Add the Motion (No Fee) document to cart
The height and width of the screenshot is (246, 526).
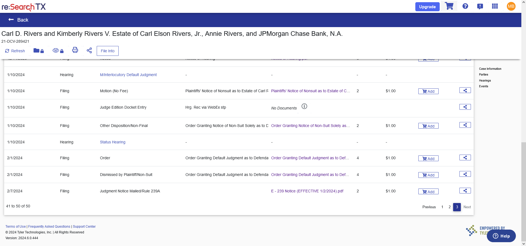(x=428, y=91)
